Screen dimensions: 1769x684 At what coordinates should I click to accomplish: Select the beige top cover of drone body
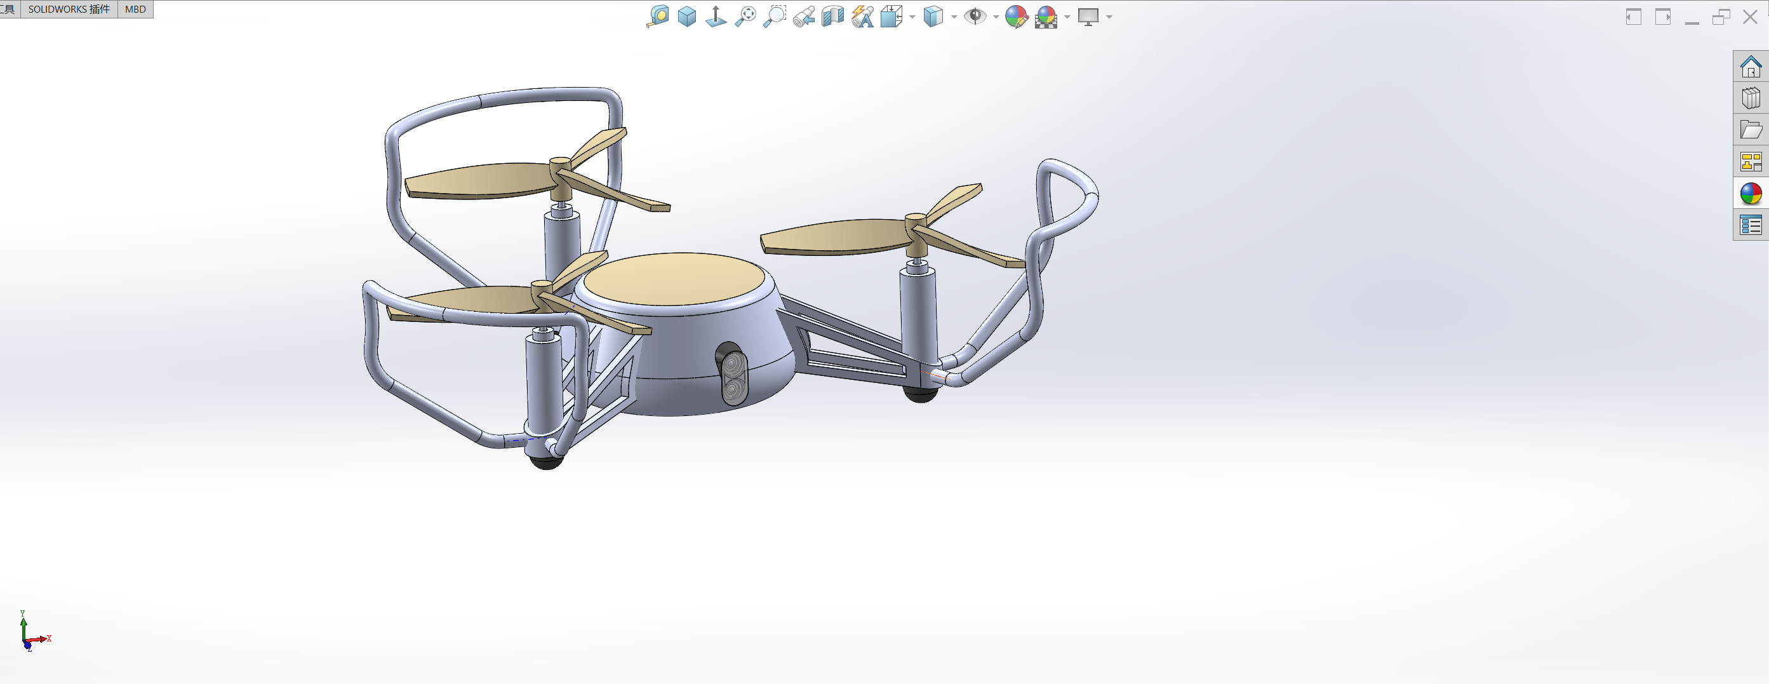click(x=674, y=279)
